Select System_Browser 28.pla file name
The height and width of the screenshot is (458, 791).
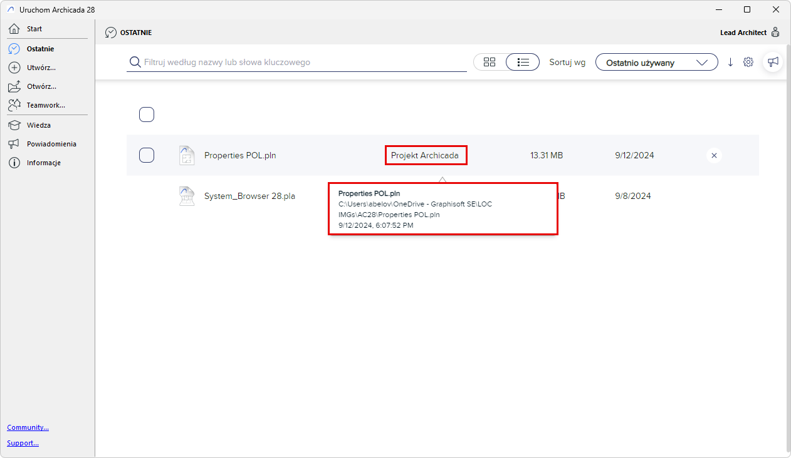coord(249,196)
